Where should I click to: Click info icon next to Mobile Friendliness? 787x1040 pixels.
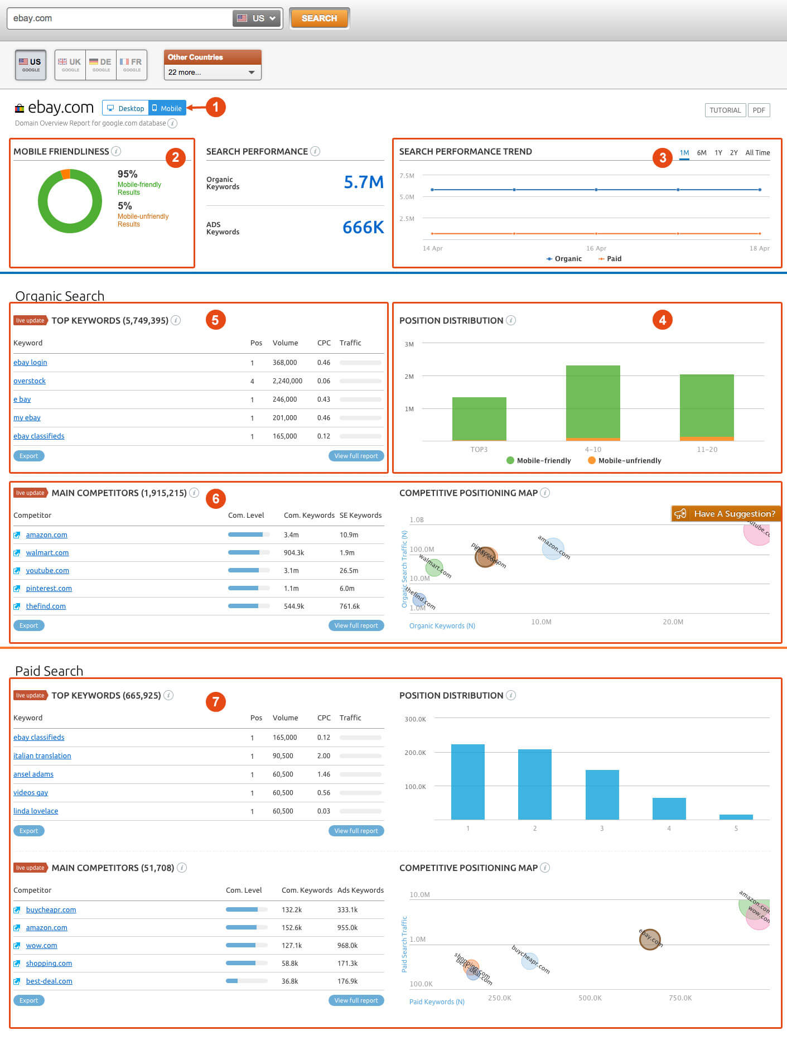(116, 151)
